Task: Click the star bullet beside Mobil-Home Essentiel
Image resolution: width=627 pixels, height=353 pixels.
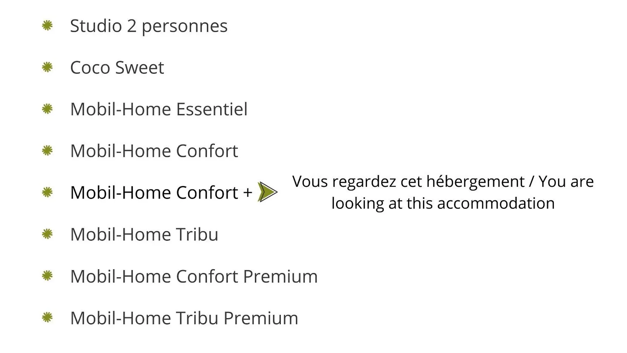Action: click(47, 109)
